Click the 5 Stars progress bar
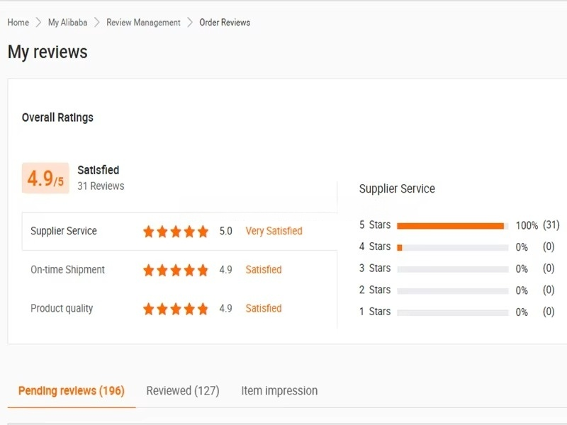The width and height of the screenshot is (567, 425). (452, 226)
